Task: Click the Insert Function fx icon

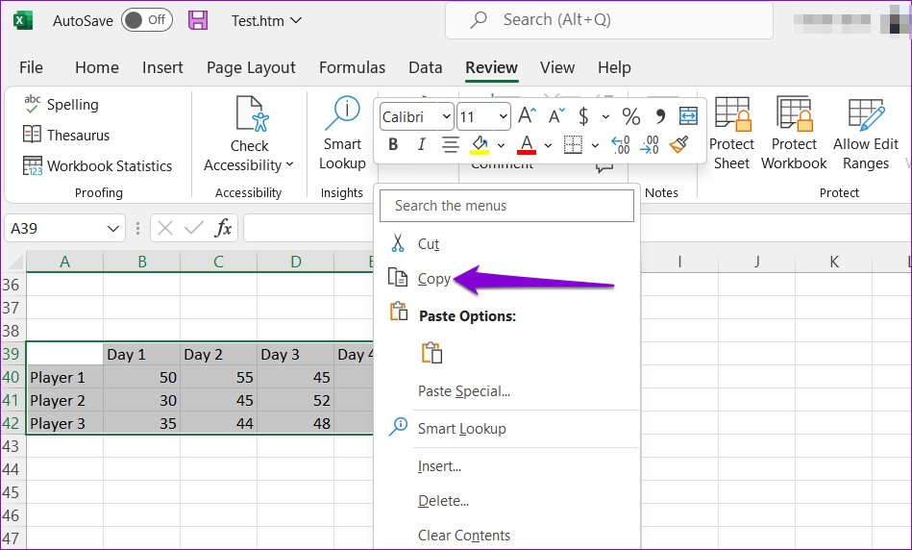Action: (x=223, y=228)
